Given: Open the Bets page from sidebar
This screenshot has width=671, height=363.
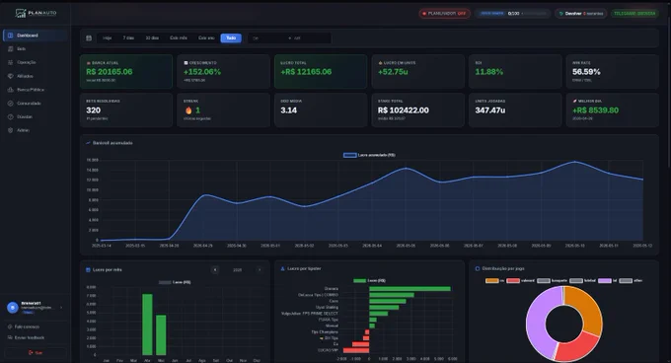Looking at the screenshot, I should [36, 49].
